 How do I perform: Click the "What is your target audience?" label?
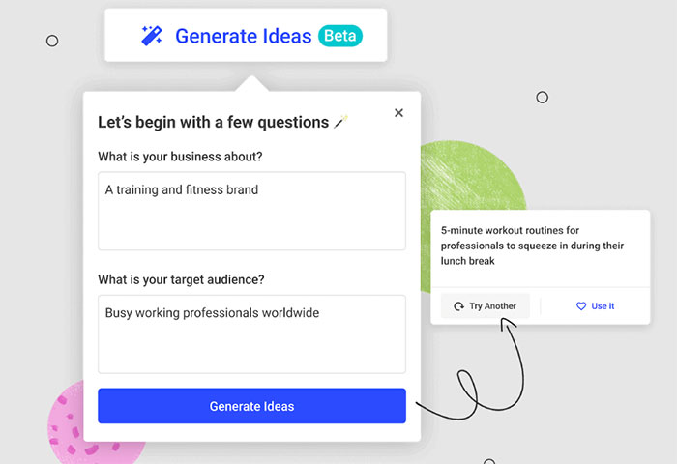click(181, 280)
